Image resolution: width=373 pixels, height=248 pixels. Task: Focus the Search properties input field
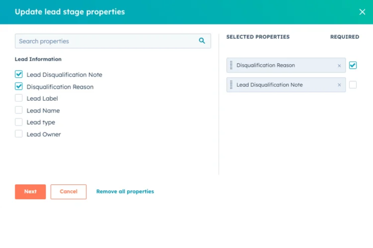point(106,41)
